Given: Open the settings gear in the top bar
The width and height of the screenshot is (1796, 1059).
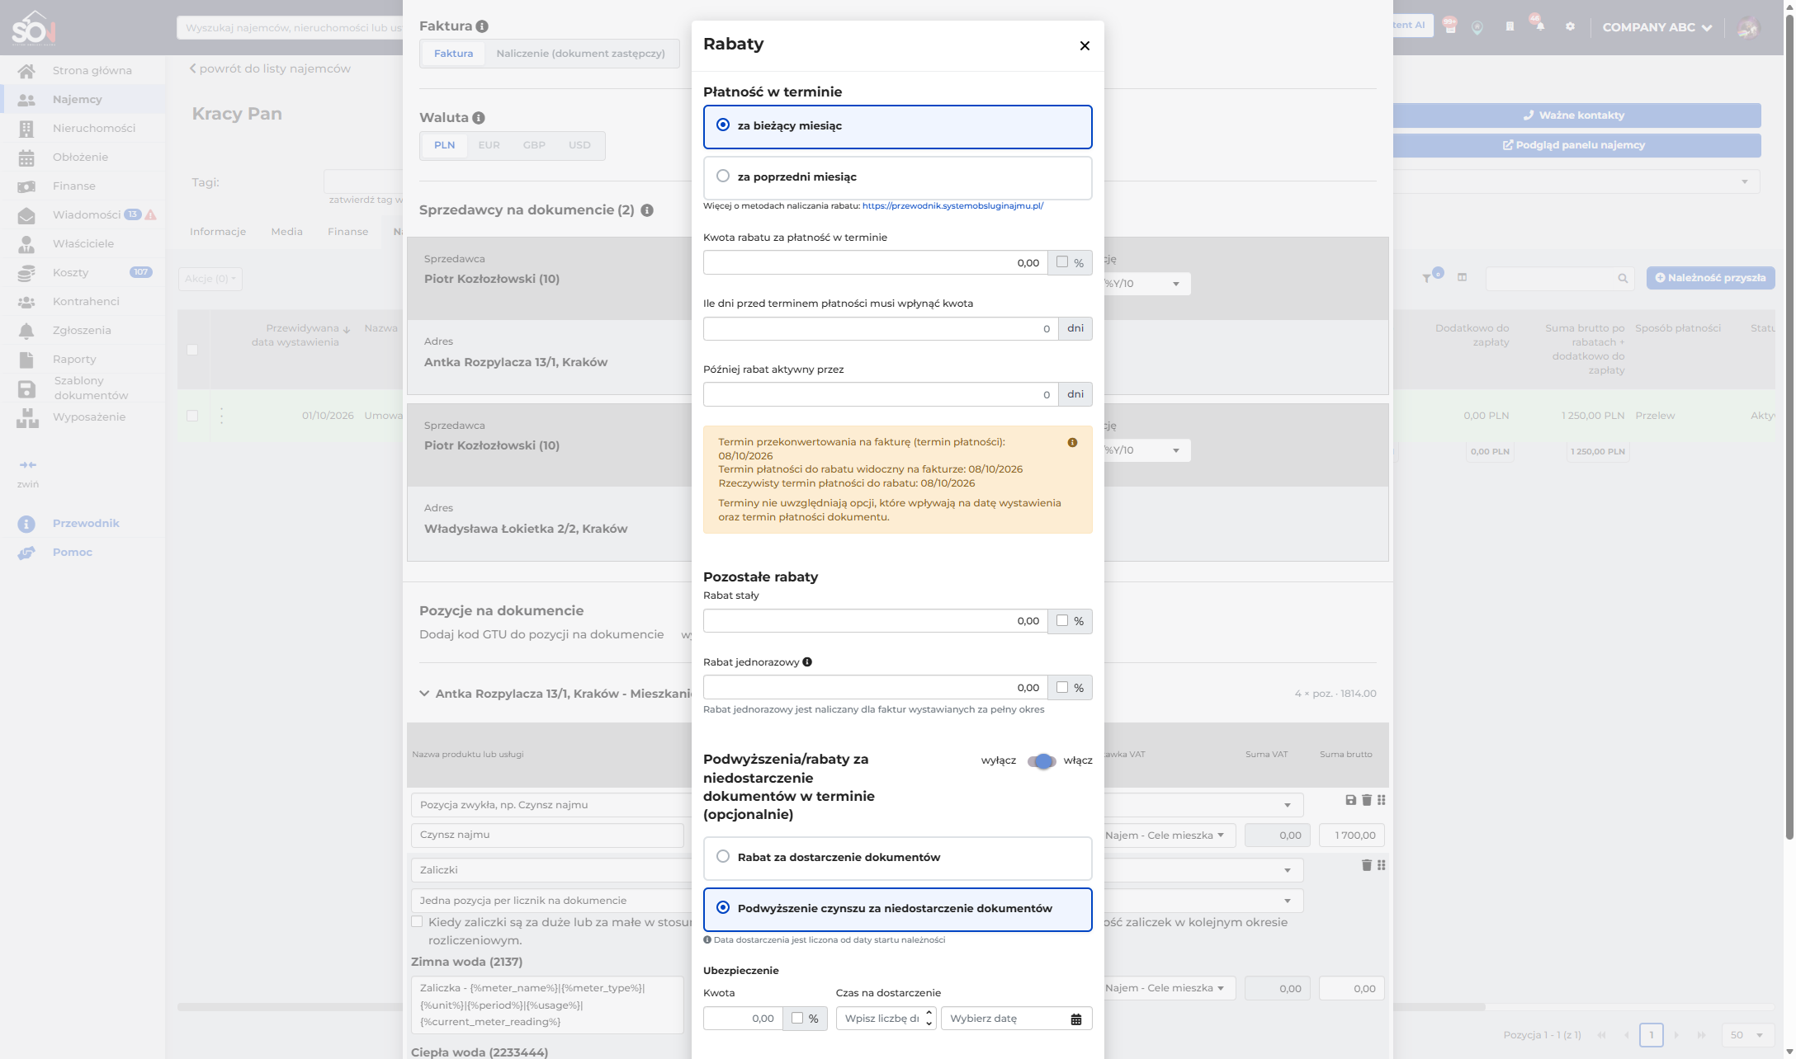Looking at the screenshot, I should click(1570, 27).
